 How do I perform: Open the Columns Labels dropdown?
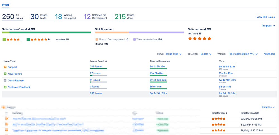(x=206, y=54)
